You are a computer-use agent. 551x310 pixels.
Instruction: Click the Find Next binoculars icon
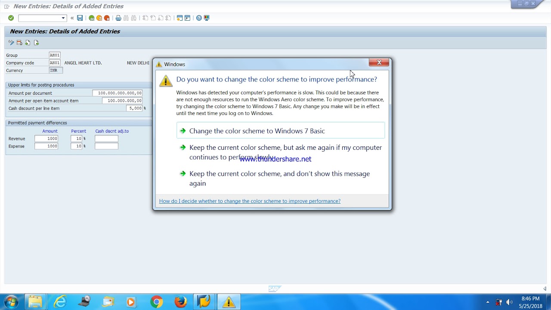pyautogui.click(x=134, y=18)
